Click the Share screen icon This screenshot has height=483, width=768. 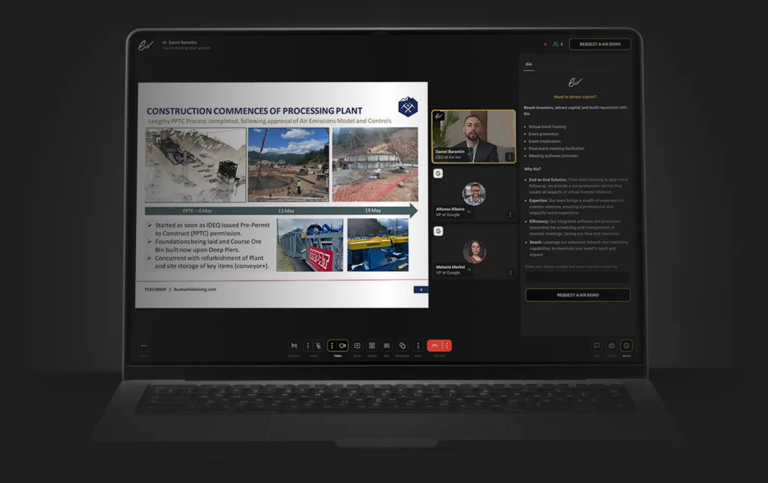pyautogui.click(x=357, y=346)
